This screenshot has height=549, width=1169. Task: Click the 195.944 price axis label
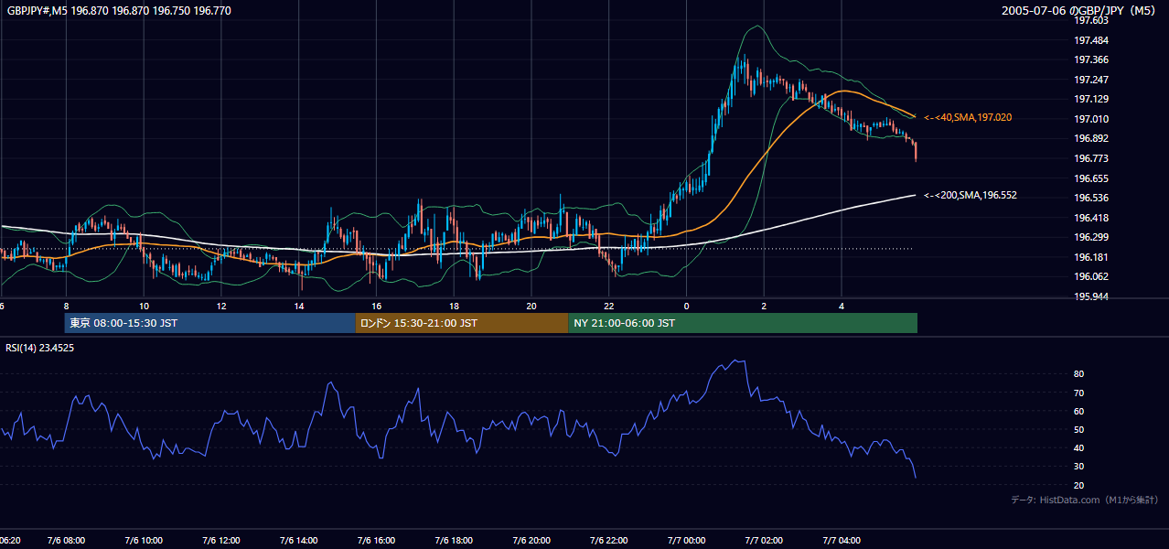pos(1091,296)
